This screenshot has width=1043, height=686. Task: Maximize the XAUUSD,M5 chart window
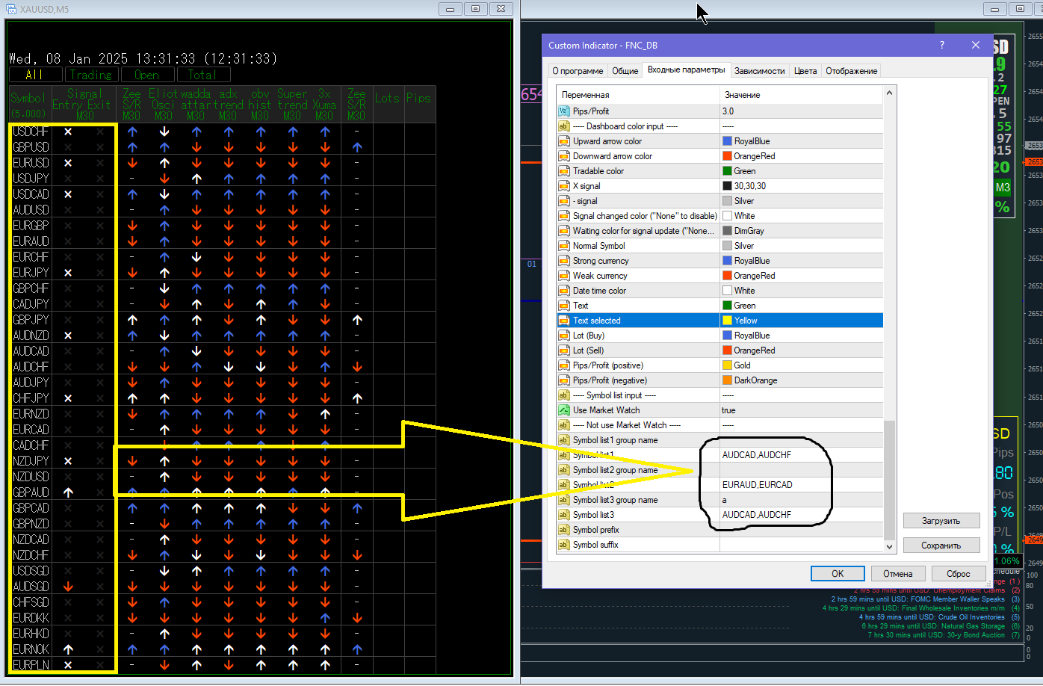[x=476, y=9]
